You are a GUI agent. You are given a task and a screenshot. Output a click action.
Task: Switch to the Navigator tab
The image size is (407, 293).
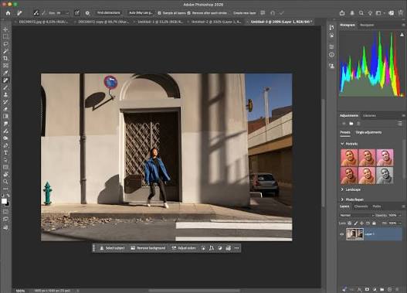pyautogui.click(x=367, y=26)
